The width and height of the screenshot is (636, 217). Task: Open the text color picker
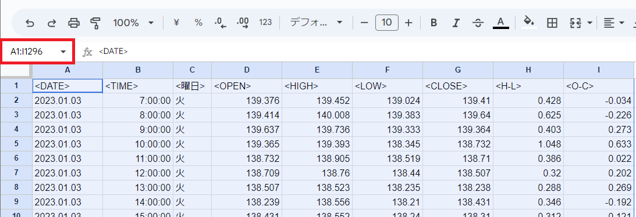501,23
